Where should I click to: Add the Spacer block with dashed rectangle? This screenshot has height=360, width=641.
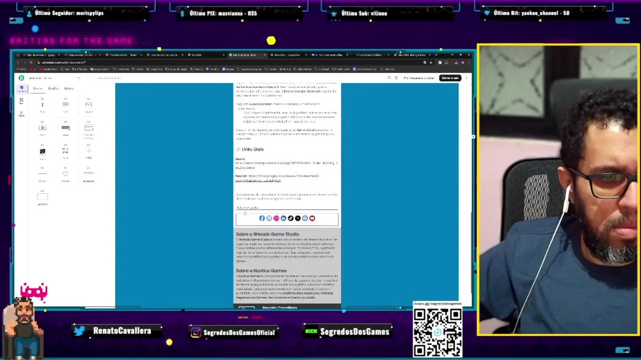click(43, 198)
